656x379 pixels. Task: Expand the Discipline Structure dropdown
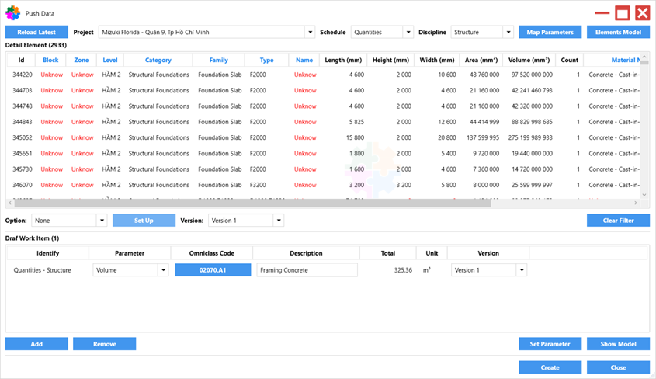[x=508, y=32]
